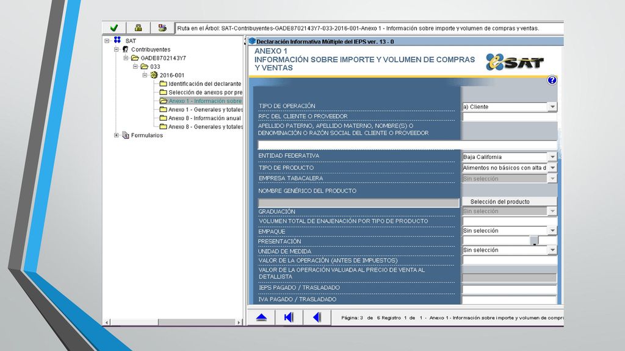Image resolution: width=625 pixels, height=351 pixels.
Task: Go to the previous record arrow button
Action: point(317,317)
